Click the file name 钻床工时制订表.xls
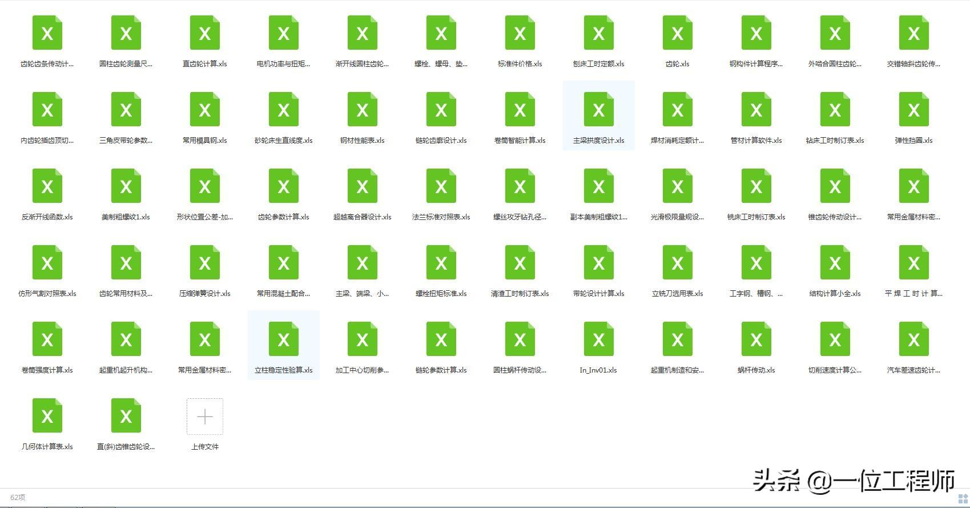 835,141
